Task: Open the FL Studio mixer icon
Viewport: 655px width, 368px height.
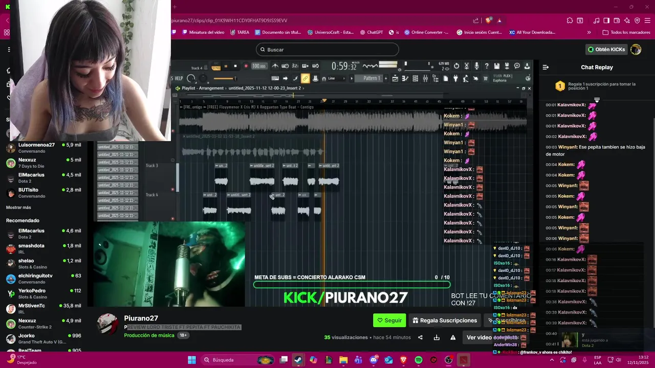Action: 425,78
